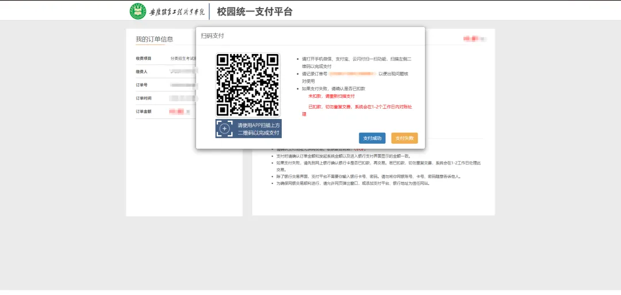
Task: Click the payment QR code image
Action: pyautogui.click(x=248, y=85)
